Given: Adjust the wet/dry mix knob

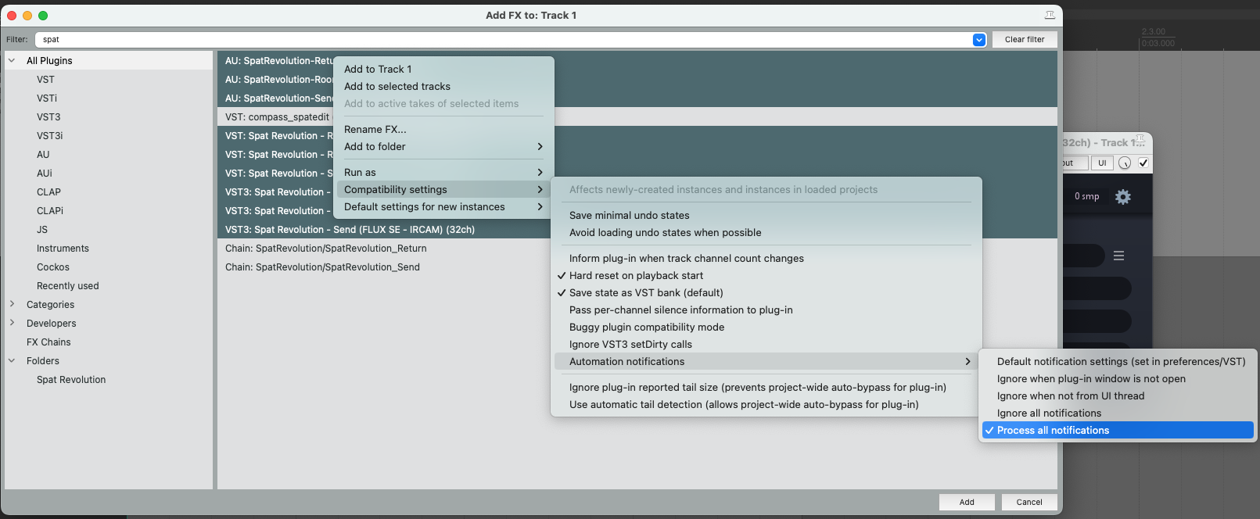Looking at the screenshot, I should [x=1125, y=163].
